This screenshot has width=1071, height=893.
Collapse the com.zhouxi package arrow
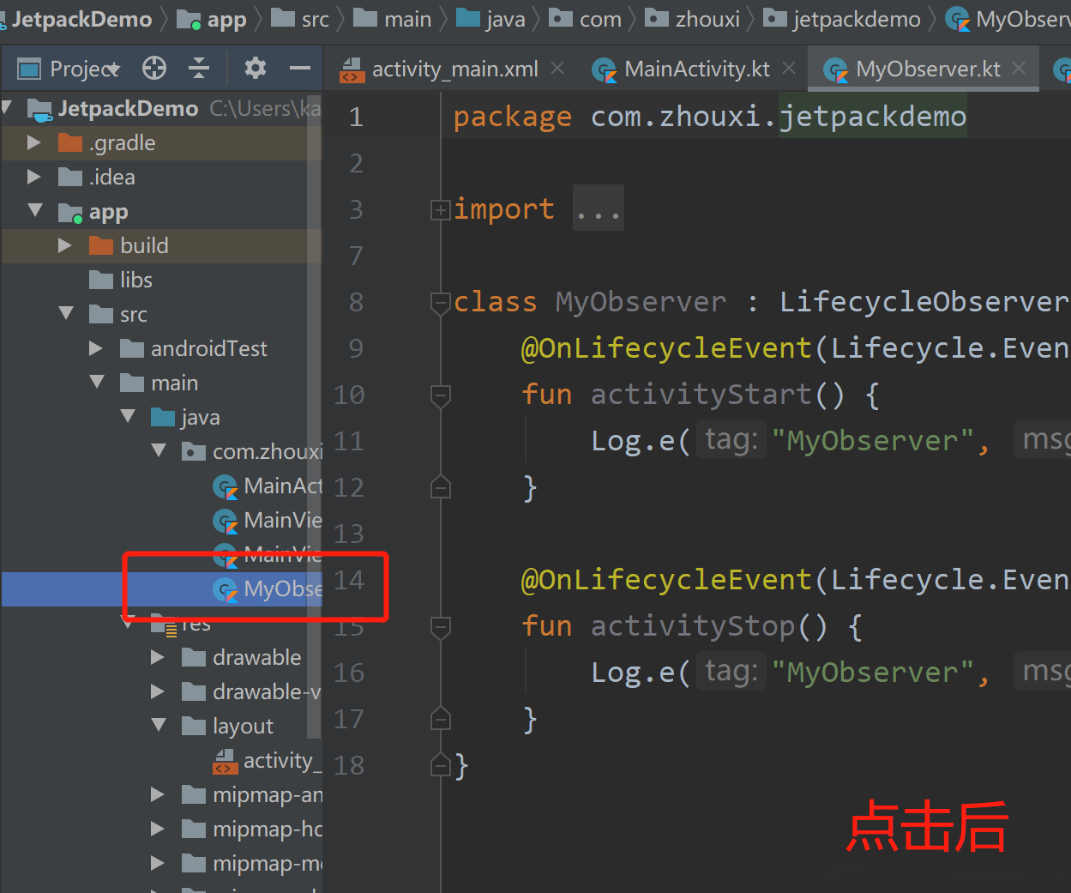[159, 450]
